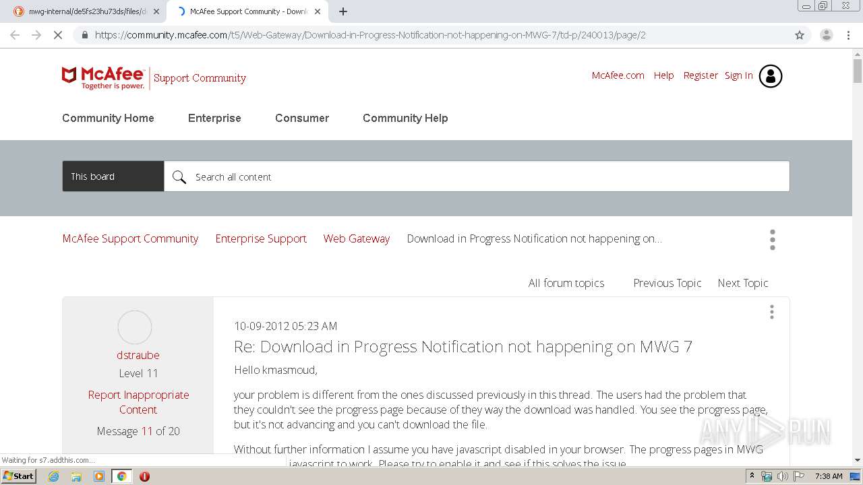This screenshot has width=863, height=485.
Task: Click the Support Community title text
Action: point(200,78)
